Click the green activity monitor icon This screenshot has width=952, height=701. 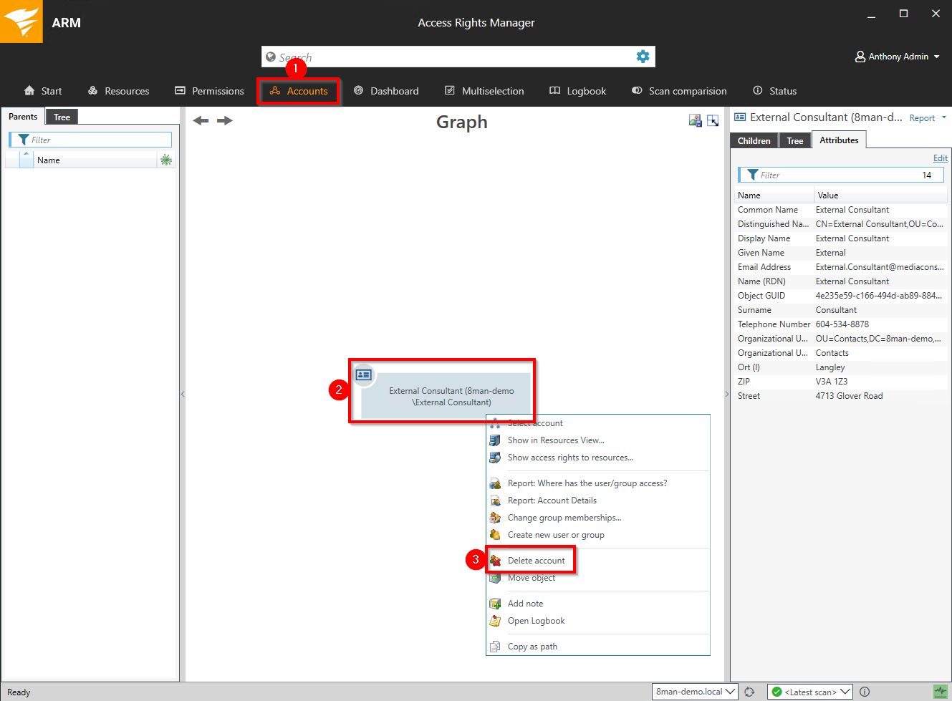[x=940, y=692]
